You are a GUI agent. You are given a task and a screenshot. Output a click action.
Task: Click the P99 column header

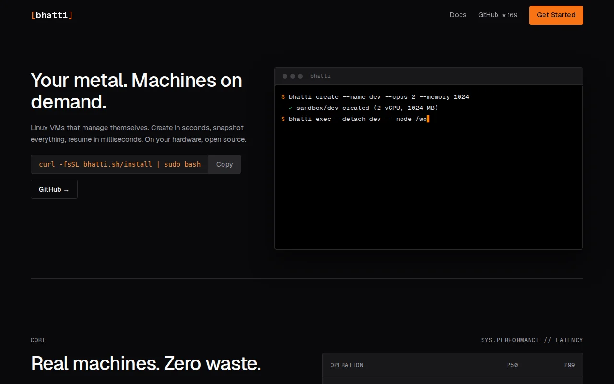pyautogui.click(x=569, y=365)
